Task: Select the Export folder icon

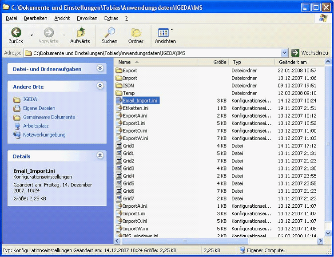Action: pyautogui.click(x=119, y=71)
